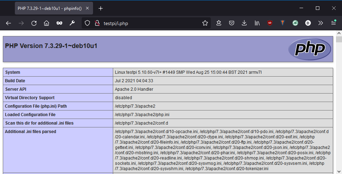
Task: Click the 'Jul 2 2021 04:04:33' value
Action: click(x=134, y=81)
